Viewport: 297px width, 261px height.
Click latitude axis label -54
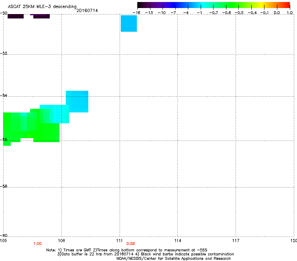pyautogui.click(x=4, y=95)
